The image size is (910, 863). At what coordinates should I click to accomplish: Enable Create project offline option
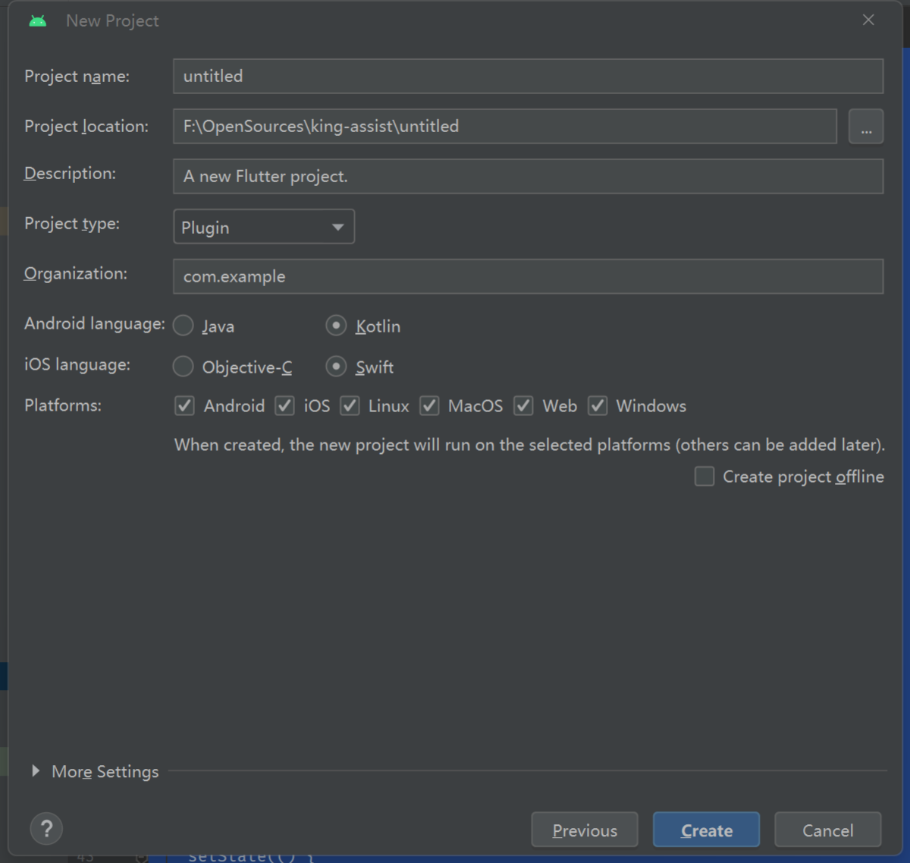[704, 477]
